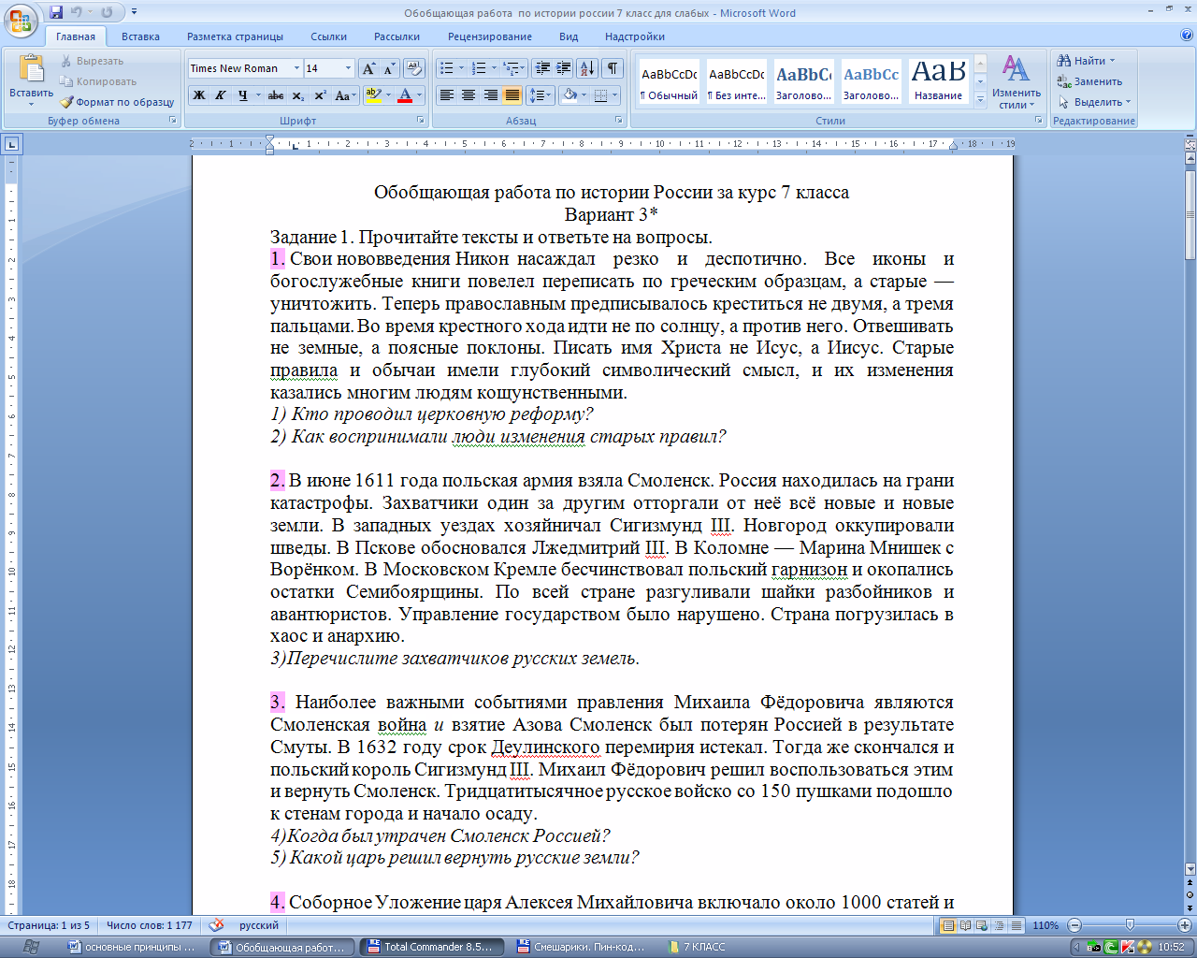1197x958 pixels.
Task: Expand the Font (Шрифт) dialog launcher
Action: (x=422, y=121)
